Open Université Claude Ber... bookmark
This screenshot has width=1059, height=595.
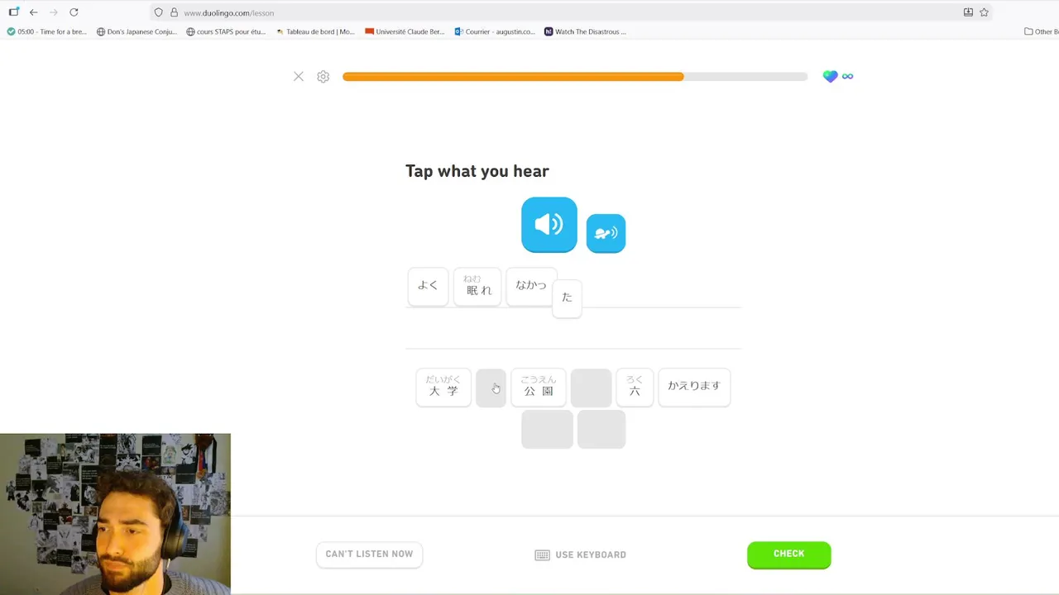click(x=405, y=31)
